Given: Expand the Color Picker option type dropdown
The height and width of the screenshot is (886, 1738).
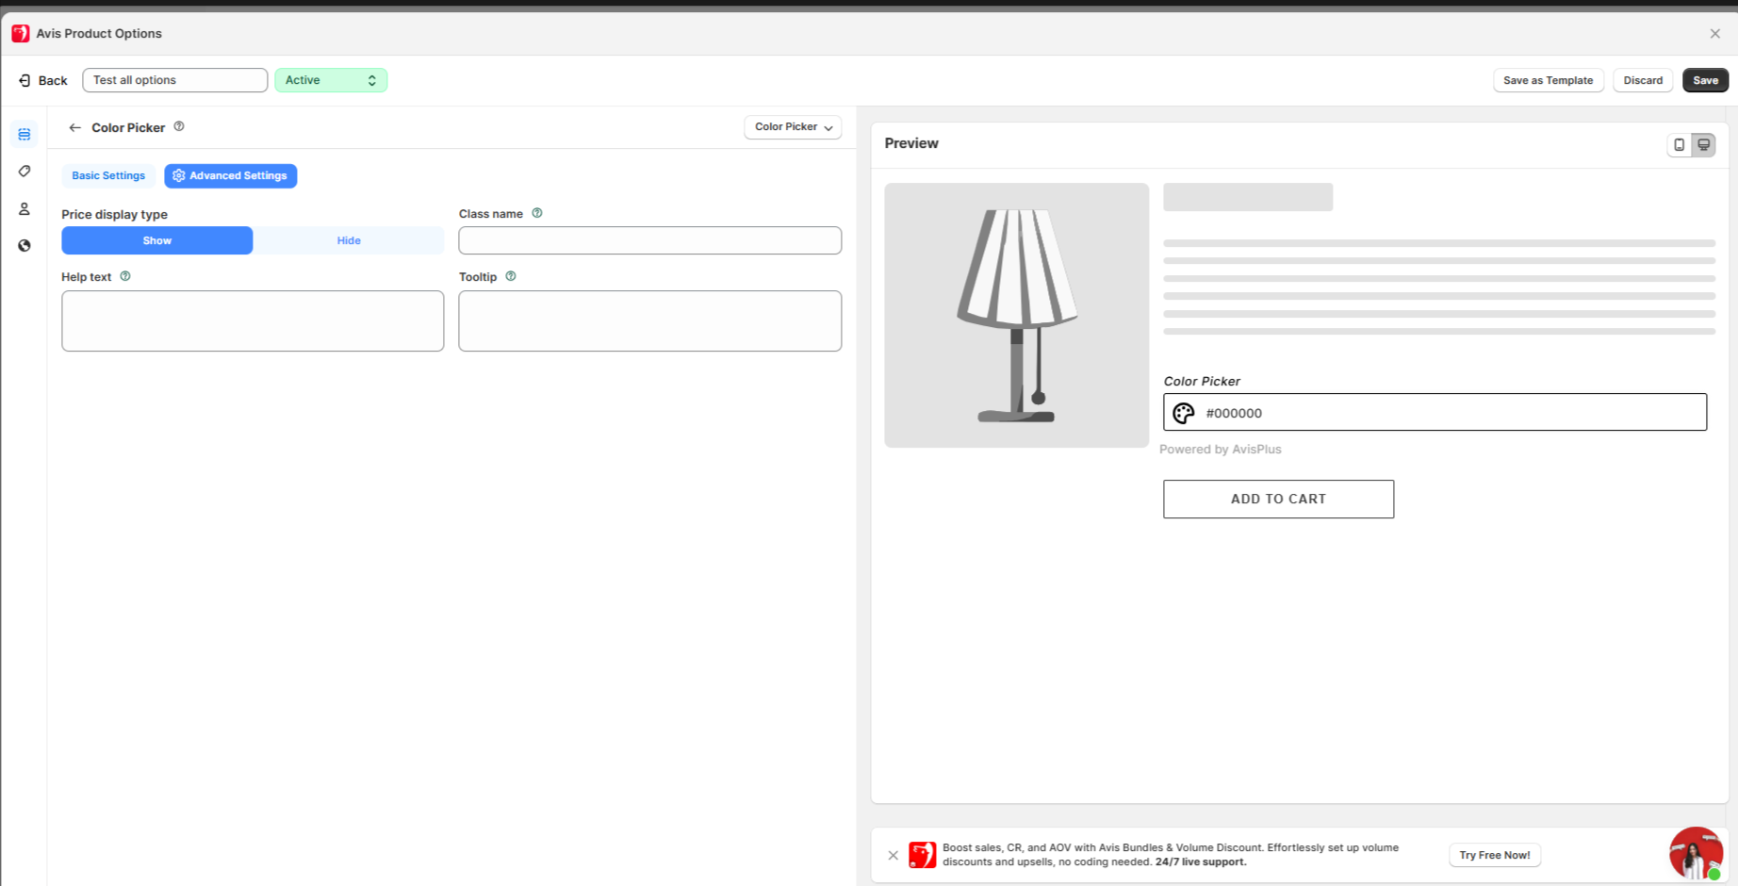Looking at the screenshot, I should coord(793,127).
